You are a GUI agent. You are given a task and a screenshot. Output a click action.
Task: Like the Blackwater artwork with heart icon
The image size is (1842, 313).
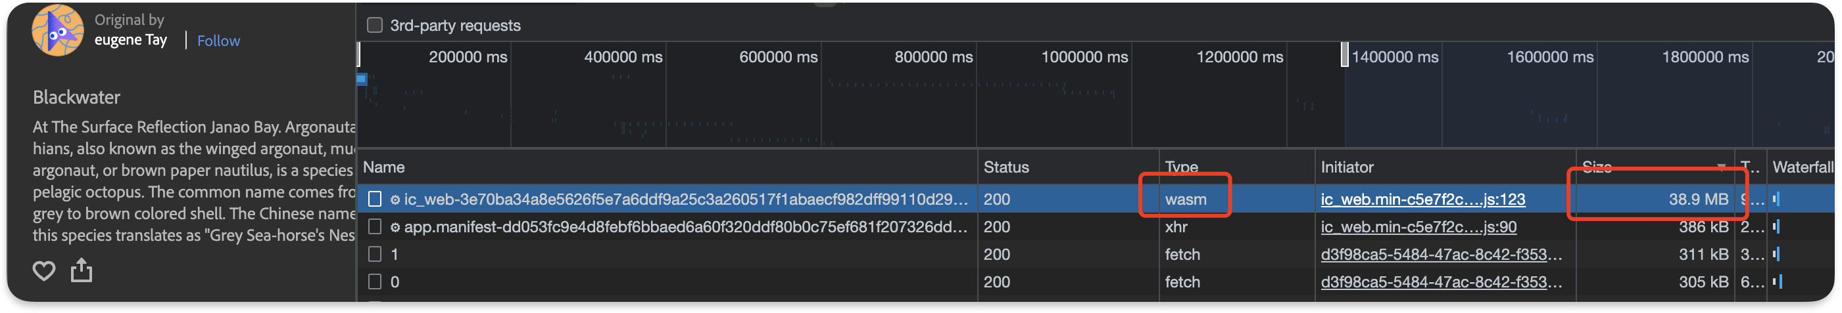(43, 271)
